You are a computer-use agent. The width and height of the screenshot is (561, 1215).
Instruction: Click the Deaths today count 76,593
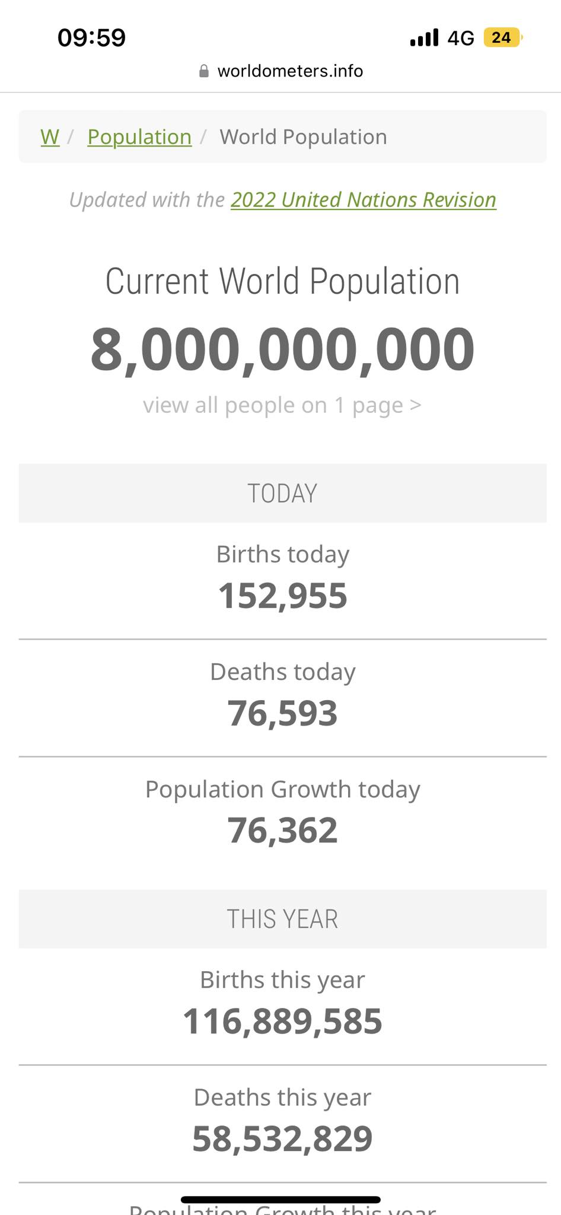pyautogui.click(x=282, y=713)
